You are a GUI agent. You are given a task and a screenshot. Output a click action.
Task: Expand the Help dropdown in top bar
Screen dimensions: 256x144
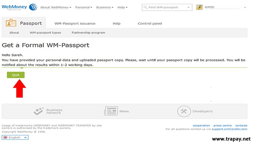point(122,7)
